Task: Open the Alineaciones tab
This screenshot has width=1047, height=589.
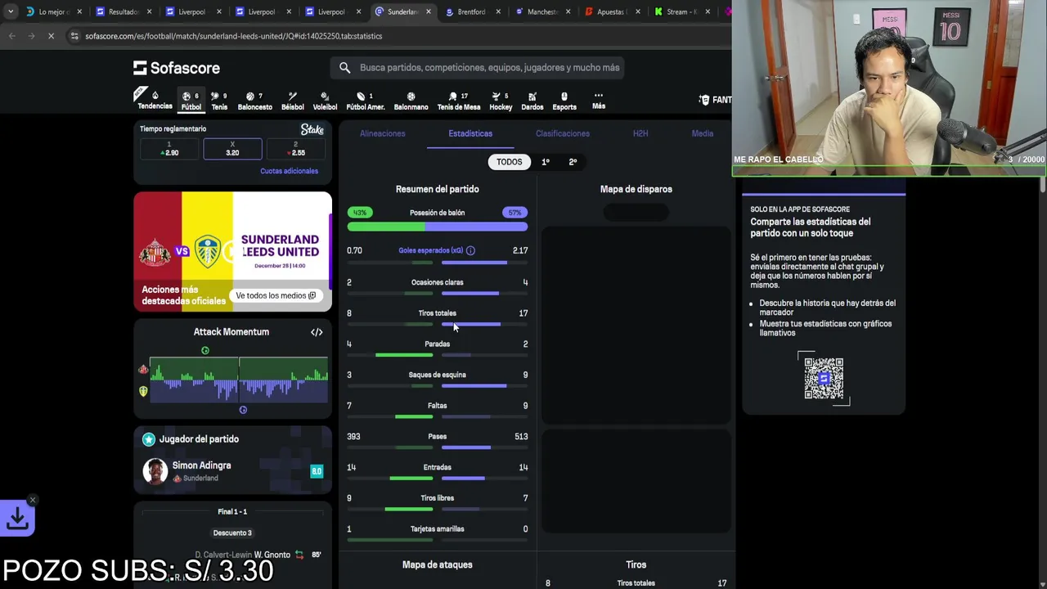Action: point(382,133)
